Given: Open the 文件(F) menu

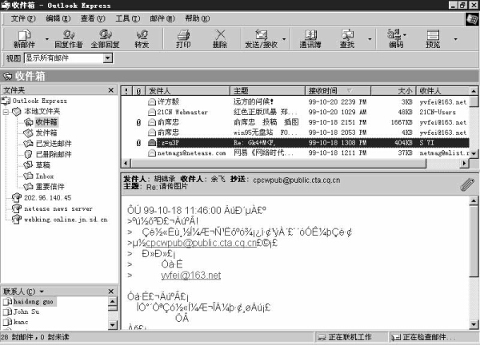Looking at the screenshot, I should (x=23, y=18).
